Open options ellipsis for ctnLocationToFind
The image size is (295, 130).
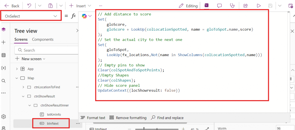coord(77,87)
